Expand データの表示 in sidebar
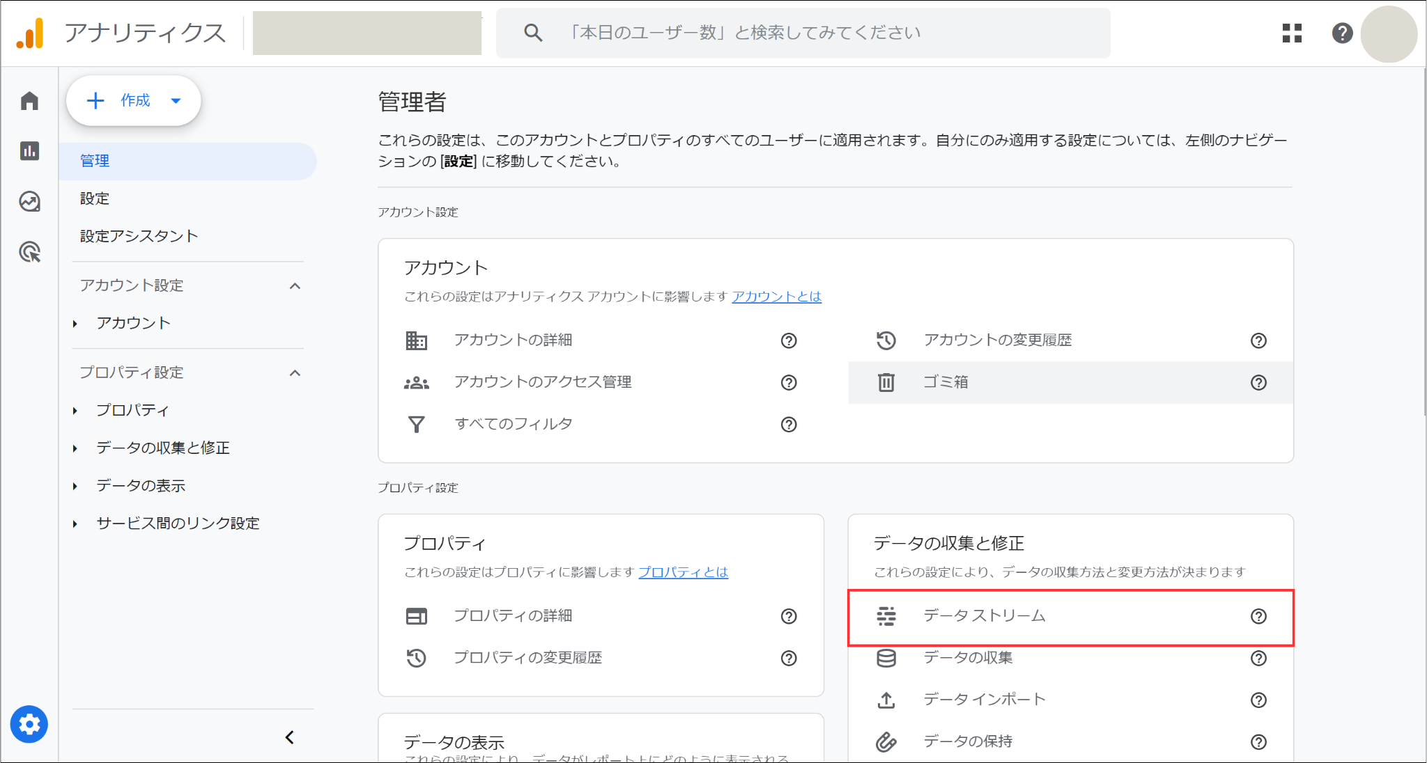Image resolution: width=1427 pixels, height=763 pixels. pos(75,485)
